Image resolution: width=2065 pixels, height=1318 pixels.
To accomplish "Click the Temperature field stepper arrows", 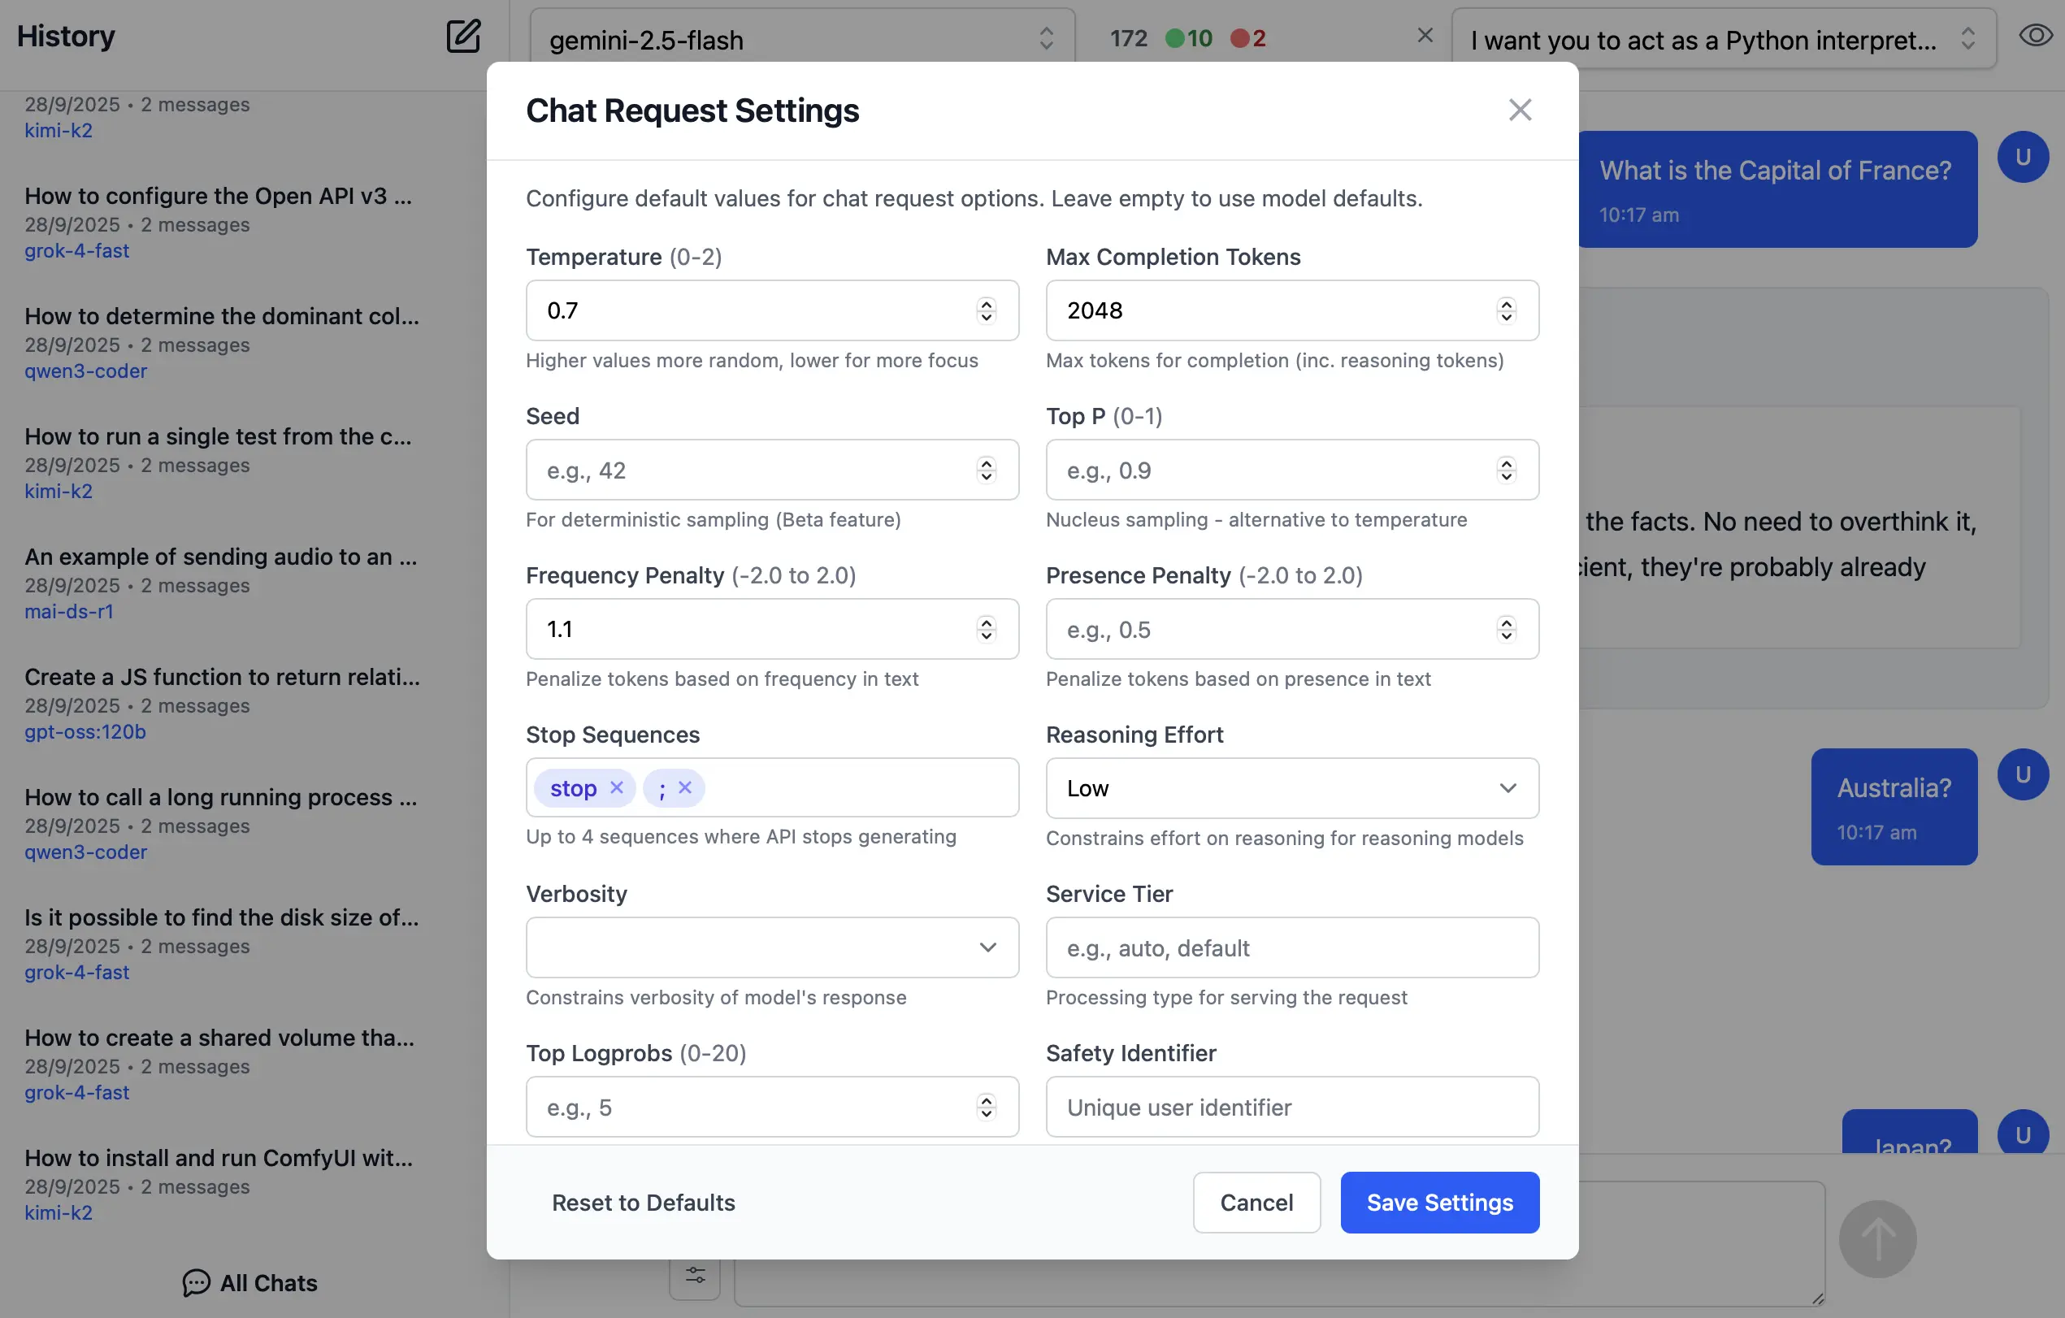I will click(987, 310).
